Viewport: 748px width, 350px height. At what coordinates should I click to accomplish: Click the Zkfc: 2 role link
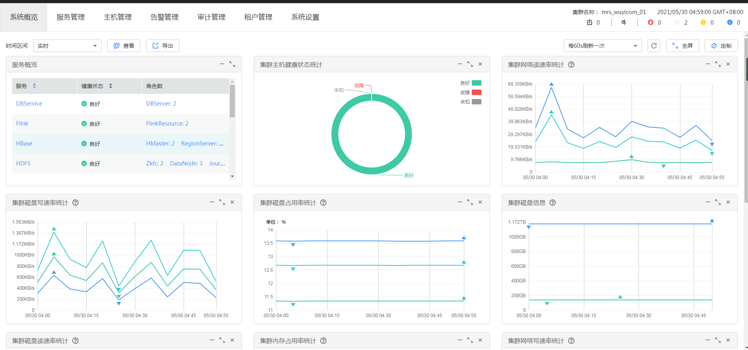(155, 163)
